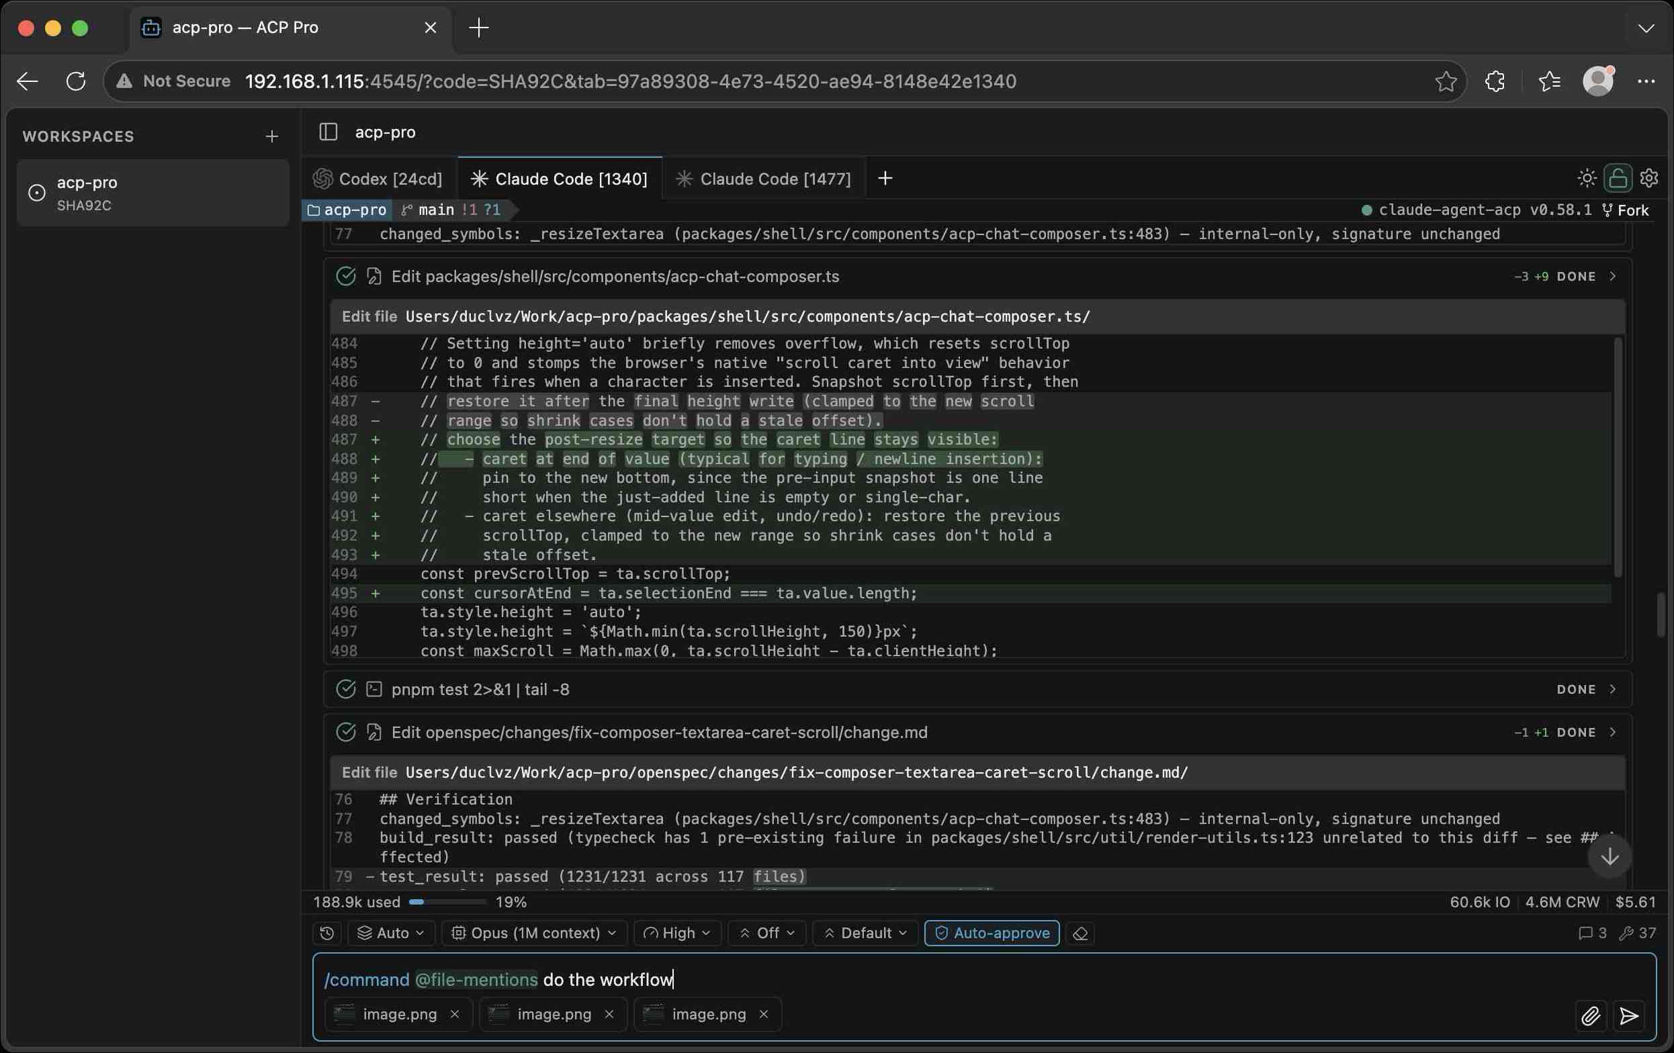Click the acp-pro folder breadcrumb
Screen dimensions: 1674x1053
click(x=346, y=210)
